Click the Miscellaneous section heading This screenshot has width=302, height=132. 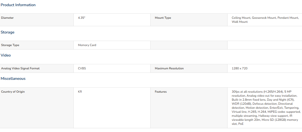point(13,79)
